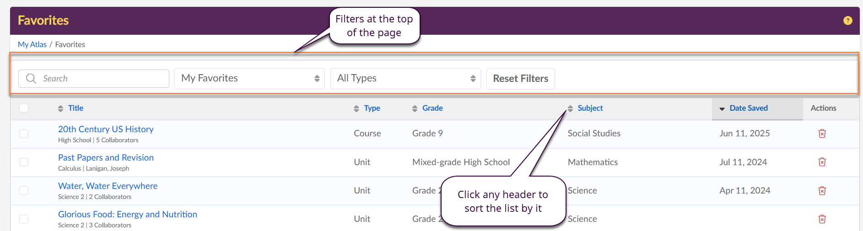
Task: Expand the All Types filter dropdown
Action: pyautogui.click(x=405, y=79)
